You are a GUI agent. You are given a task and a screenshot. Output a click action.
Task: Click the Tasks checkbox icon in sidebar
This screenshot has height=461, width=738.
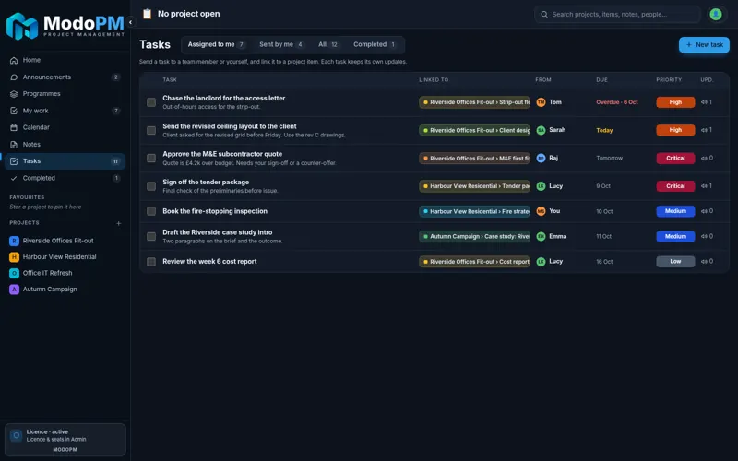(14, 161)
